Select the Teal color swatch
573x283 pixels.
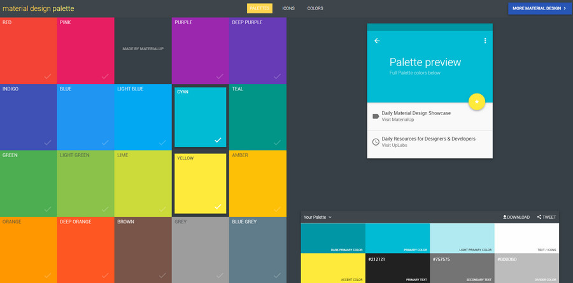[x=257, y=116]
